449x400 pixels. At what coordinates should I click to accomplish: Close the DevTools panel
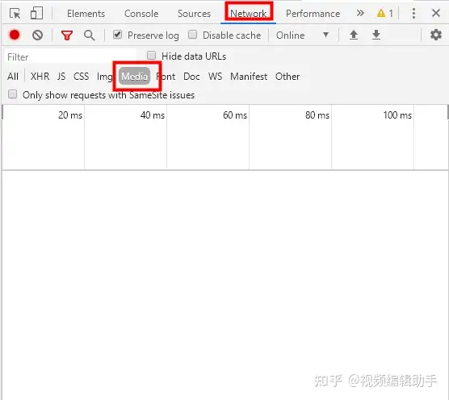point(436,13)
